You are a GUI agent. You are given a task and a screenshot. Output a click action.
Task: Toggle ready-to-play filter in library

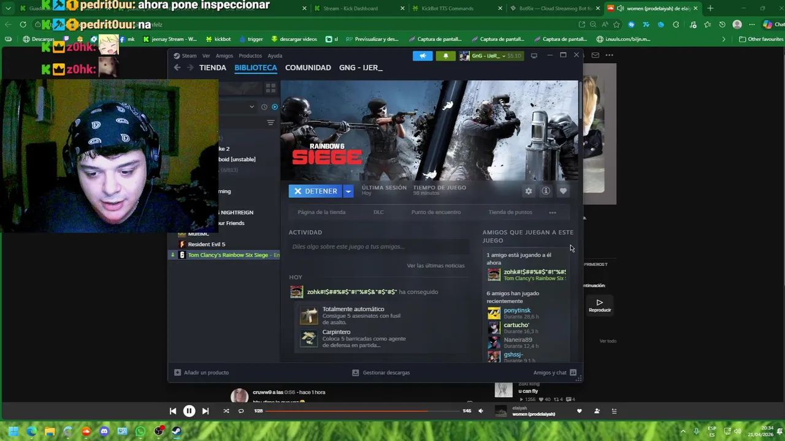[275, 107]
